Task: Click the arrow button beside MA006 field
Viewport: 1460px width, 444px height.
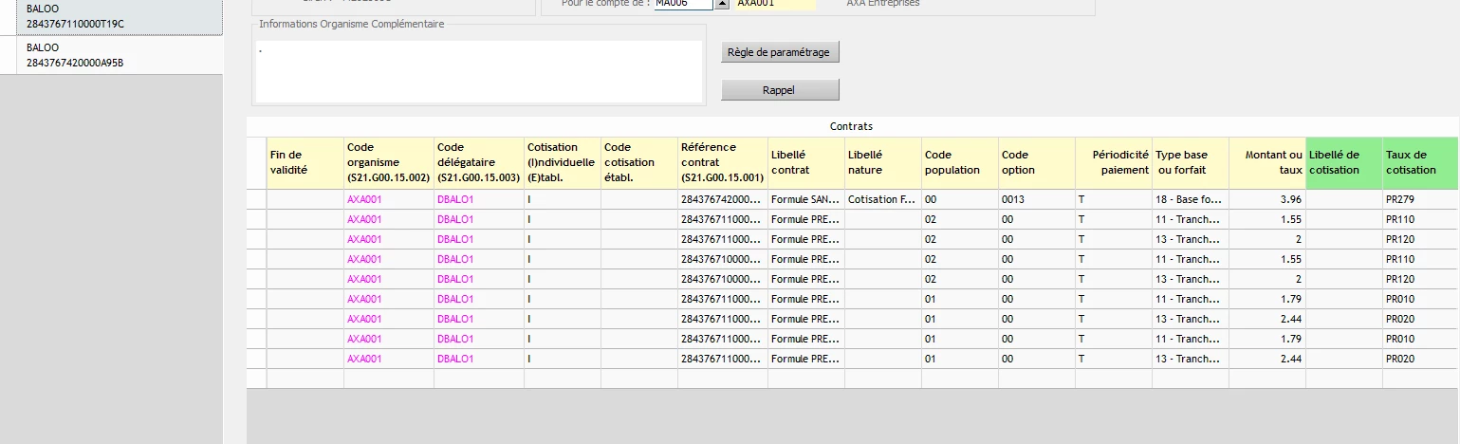Action: coord(722,4)
